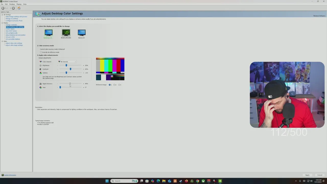Open the Desktop menu
Screen dimensions: 327x184
click(x=12, y=4)
